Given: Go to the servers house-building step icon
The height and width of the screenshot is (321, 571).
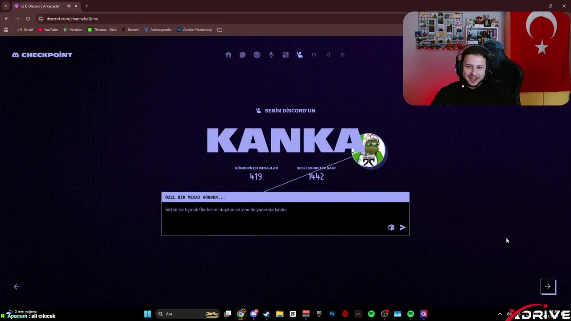Looking at the screenshot, I should 285,55.
